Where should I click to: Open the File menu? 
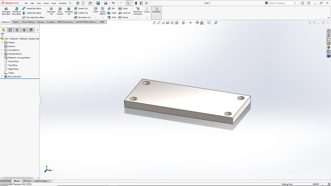(26, 3)
